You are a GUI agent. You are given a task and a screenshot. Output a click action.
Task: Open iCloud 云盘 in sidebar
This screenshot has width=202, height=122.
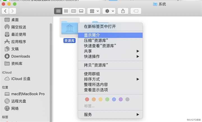click(x=17, y=79)
